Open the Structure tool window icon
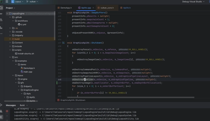This screenshot has width=210, height=121. click(1, 28)
